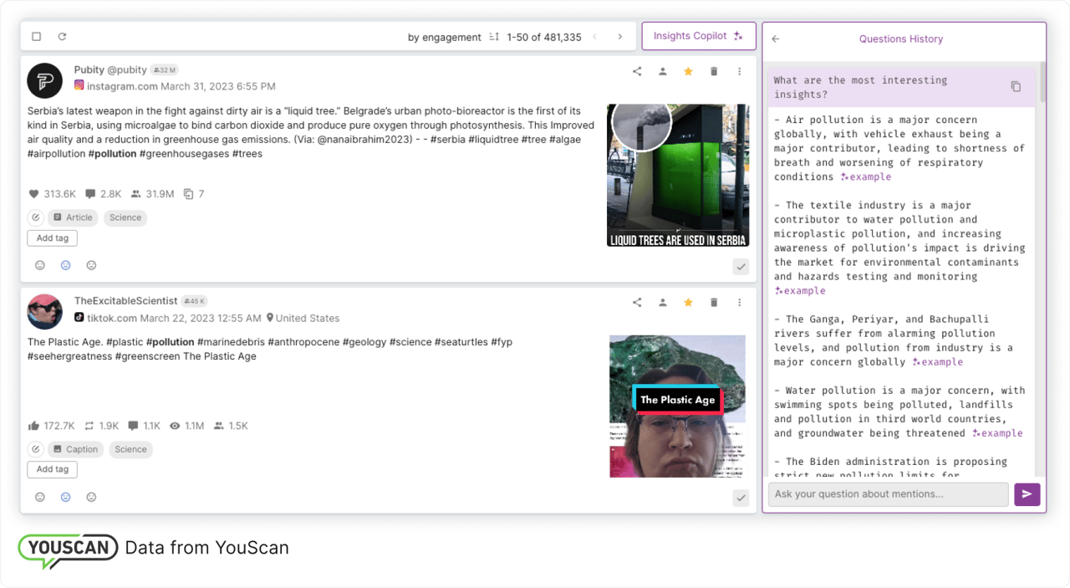Open the Insights Copilot panel
Image resolution: width=1070 pixels, height=588 pixels.
pyautogui.click(x=698, y=36)
